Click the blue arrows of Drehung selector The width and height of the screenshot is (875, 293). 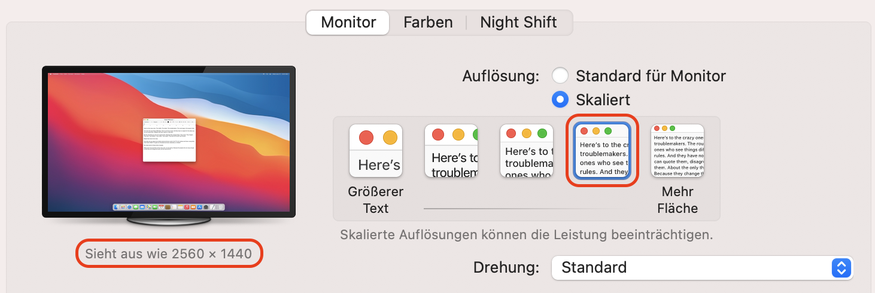click(841, 267)
